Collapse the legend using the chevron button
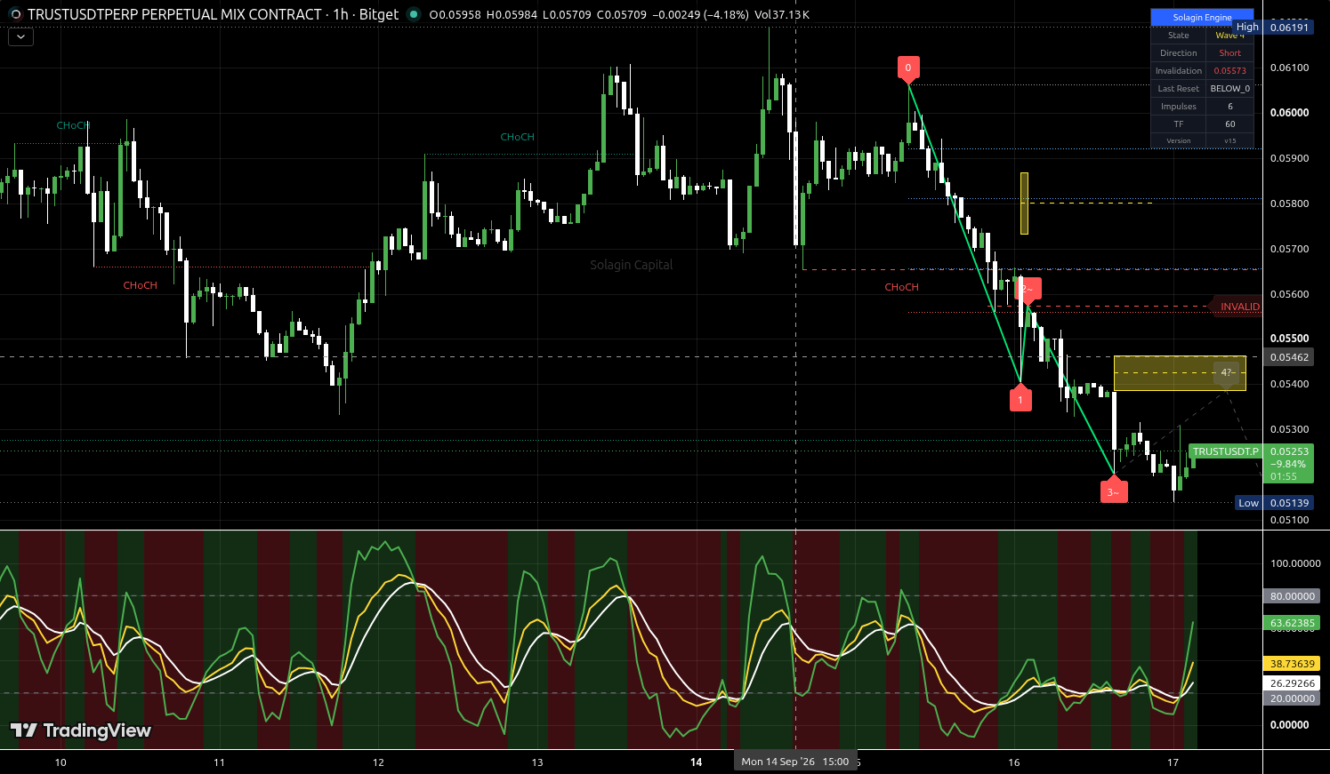Viewport: 1330px width, 774px height. [20, 37]
